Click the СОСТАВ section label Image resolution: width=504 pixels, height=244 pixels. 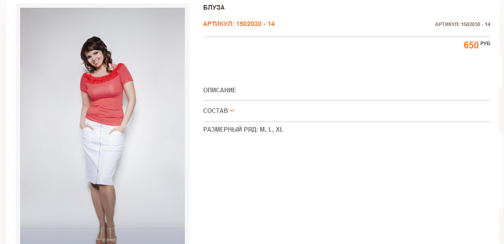[215, 111]
